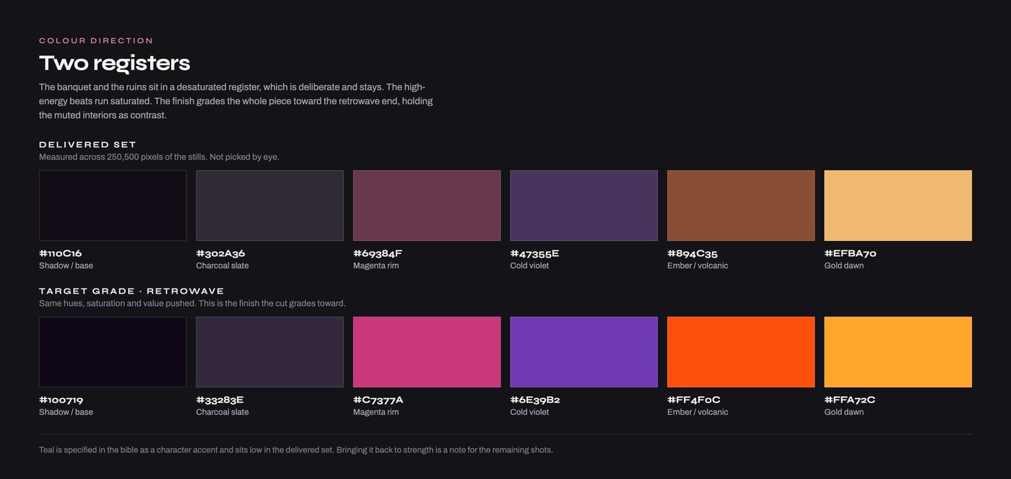
Task: Click the hex code #100719
Action: pos(61,400)
